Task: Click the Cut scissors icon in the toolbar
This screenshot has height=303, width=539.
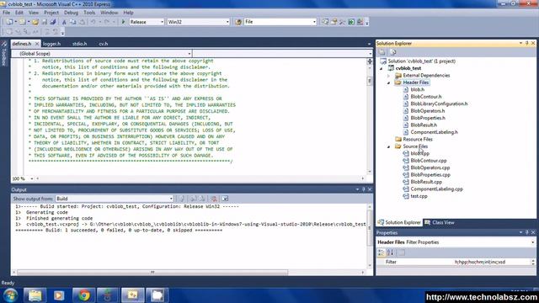Action: (64, 22)
